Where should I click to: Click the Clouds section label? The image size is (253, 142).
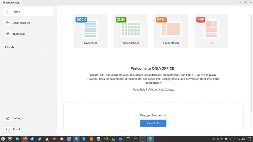(x=10, y=47)
